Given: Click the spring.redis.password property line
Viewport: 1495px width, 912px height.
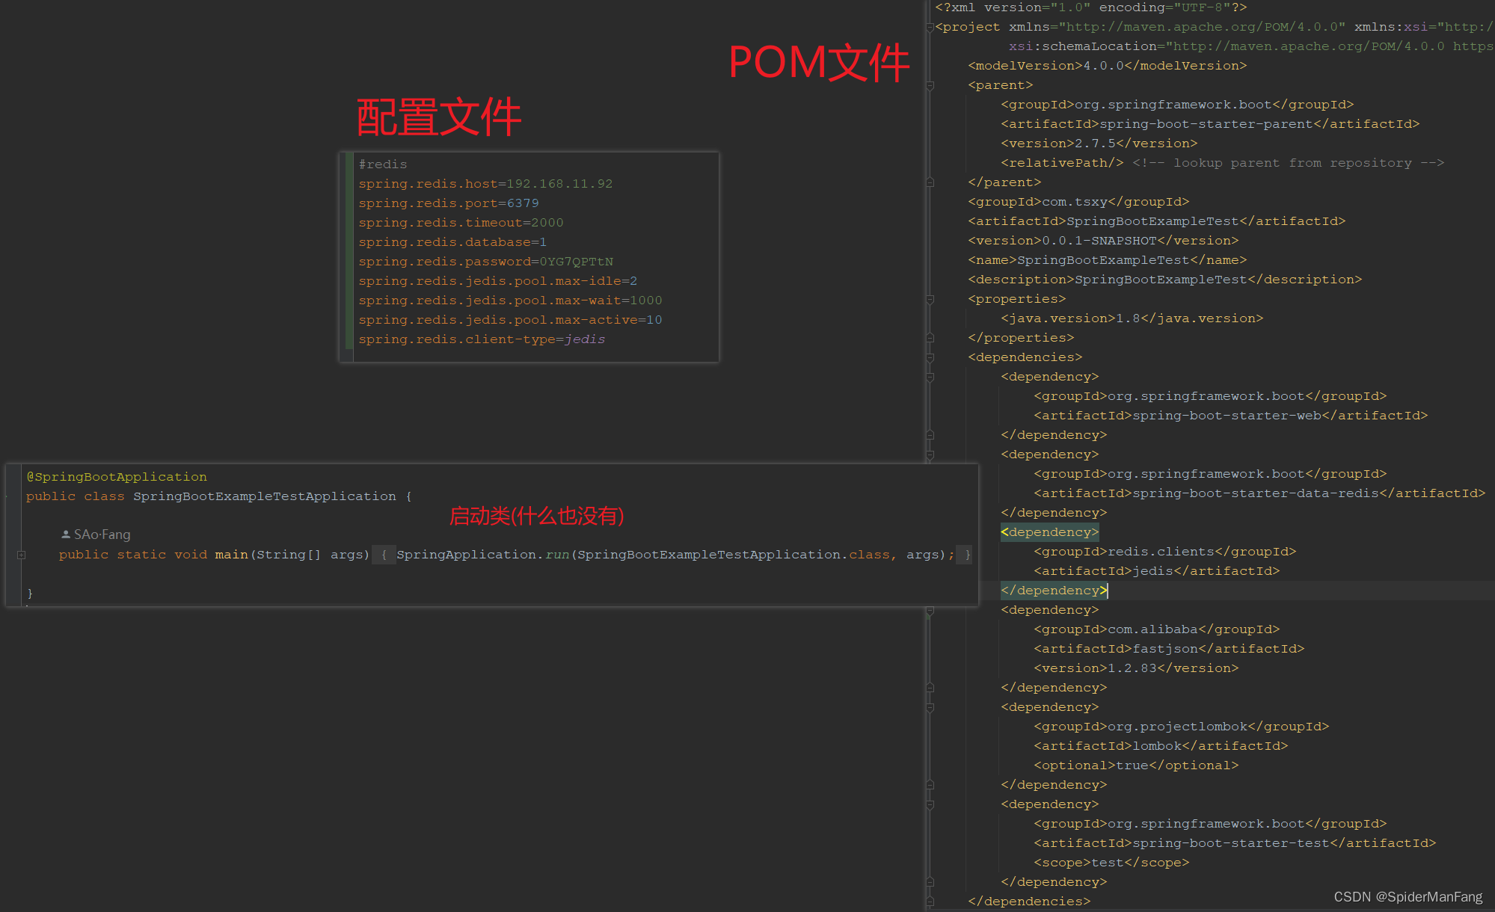Looking at the screenshot, I should click(x=485, y=262).
